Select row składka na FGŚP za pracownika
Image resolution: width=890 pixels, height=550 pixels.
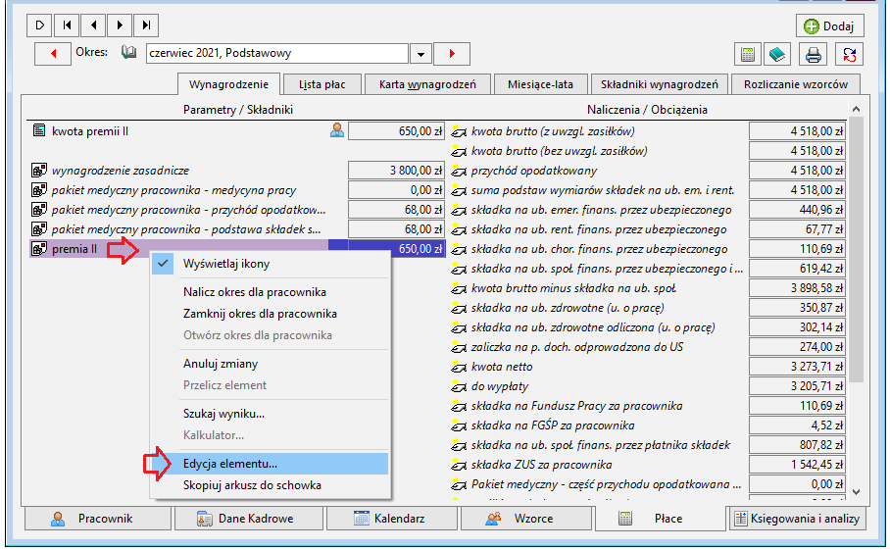pyautogui.click(x=648, y=425)
